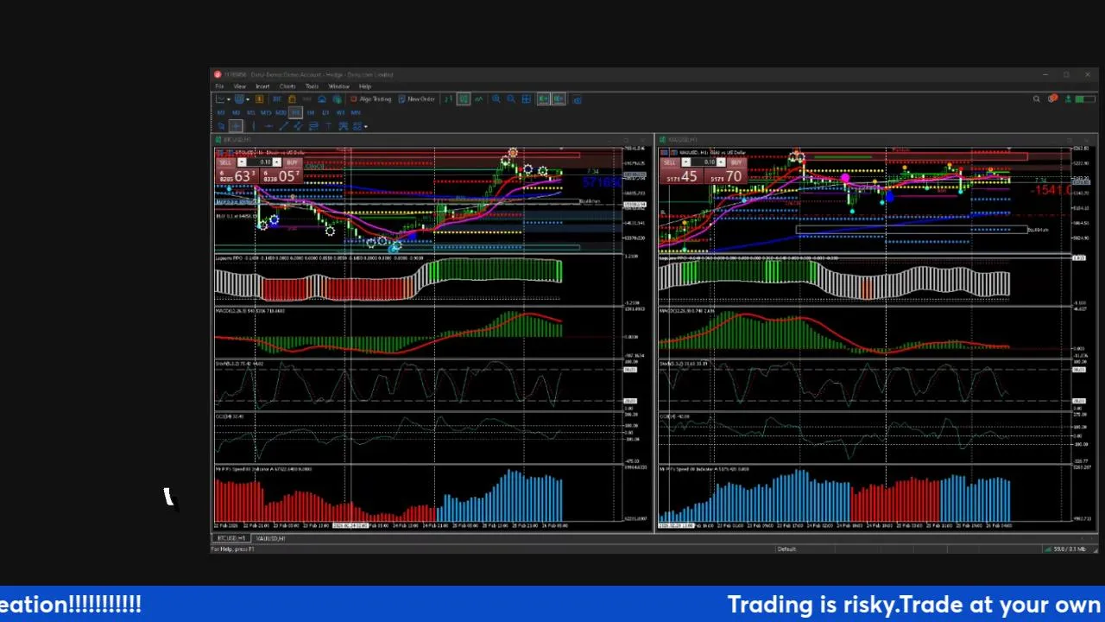Expand the chart type dropdown arrow
This screenshot has height=622, width=1105.
tap(229, 99)
